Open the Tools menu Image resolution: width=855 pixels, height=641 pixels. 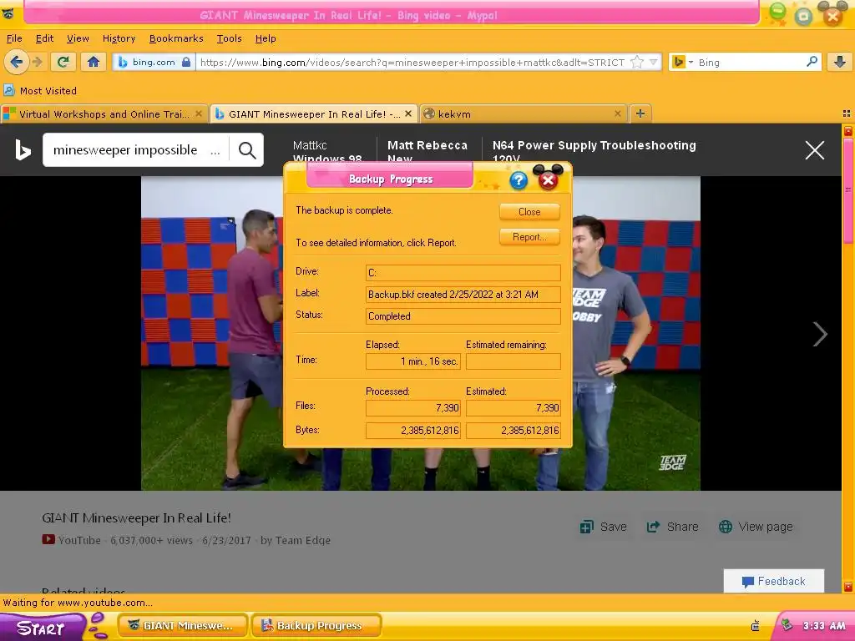coord(229,38)
